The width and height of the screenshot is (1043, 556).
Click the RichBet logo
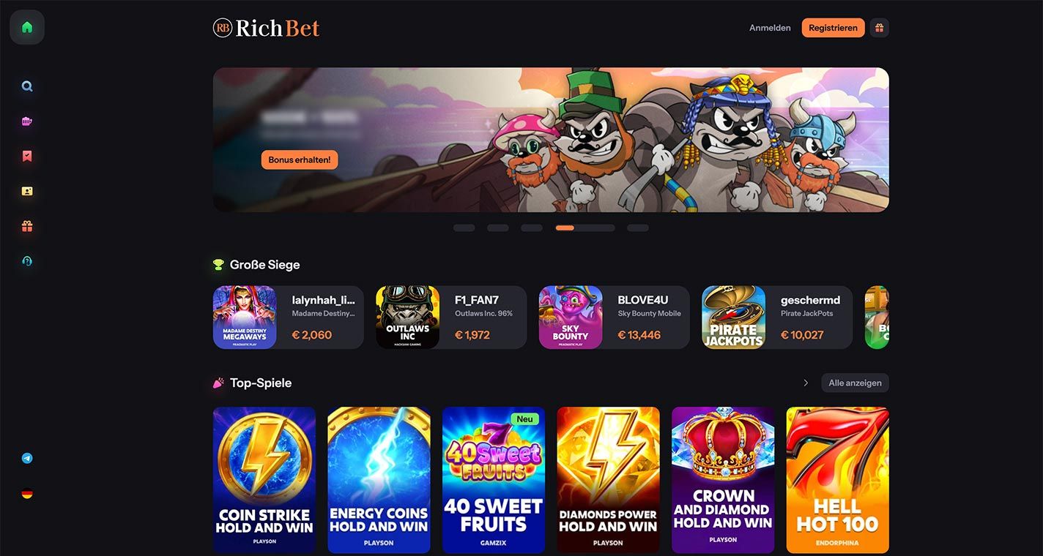(267, 28)
